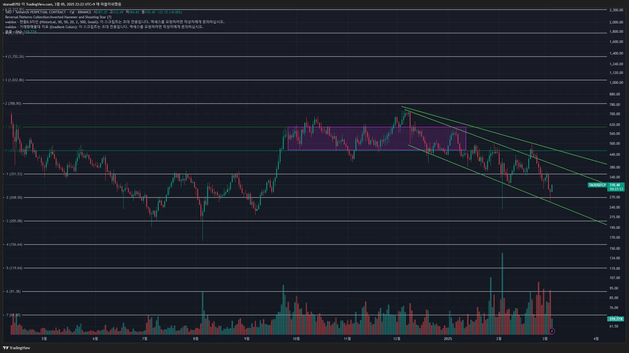
Task: Click the 8월 time axis label
Action: (x=196, y=339)
